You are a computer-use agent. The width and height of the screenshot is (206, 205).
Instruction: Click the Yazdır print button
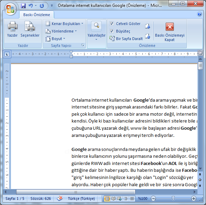click(12, 29)
